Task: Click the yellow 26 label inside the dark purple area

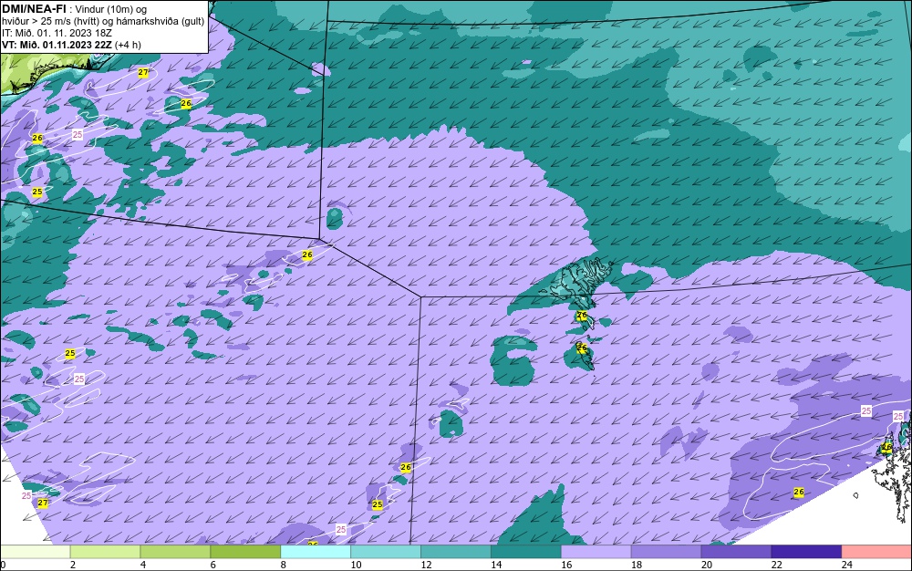Action: [799, 492]
